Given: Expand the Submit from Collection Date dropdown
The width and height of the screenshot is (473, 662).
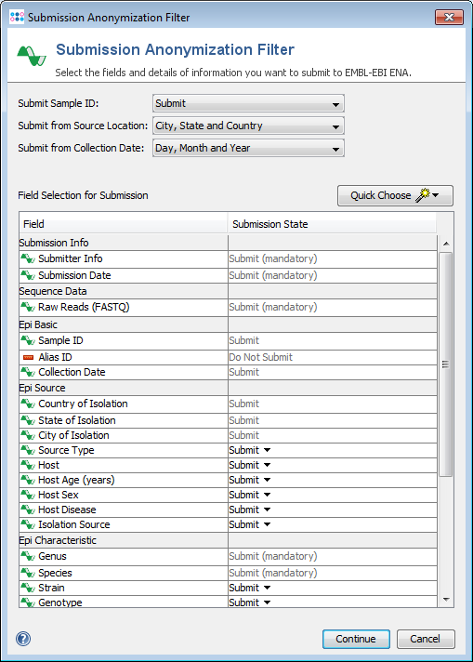Looking at the screenshot, I should (248, 148).
